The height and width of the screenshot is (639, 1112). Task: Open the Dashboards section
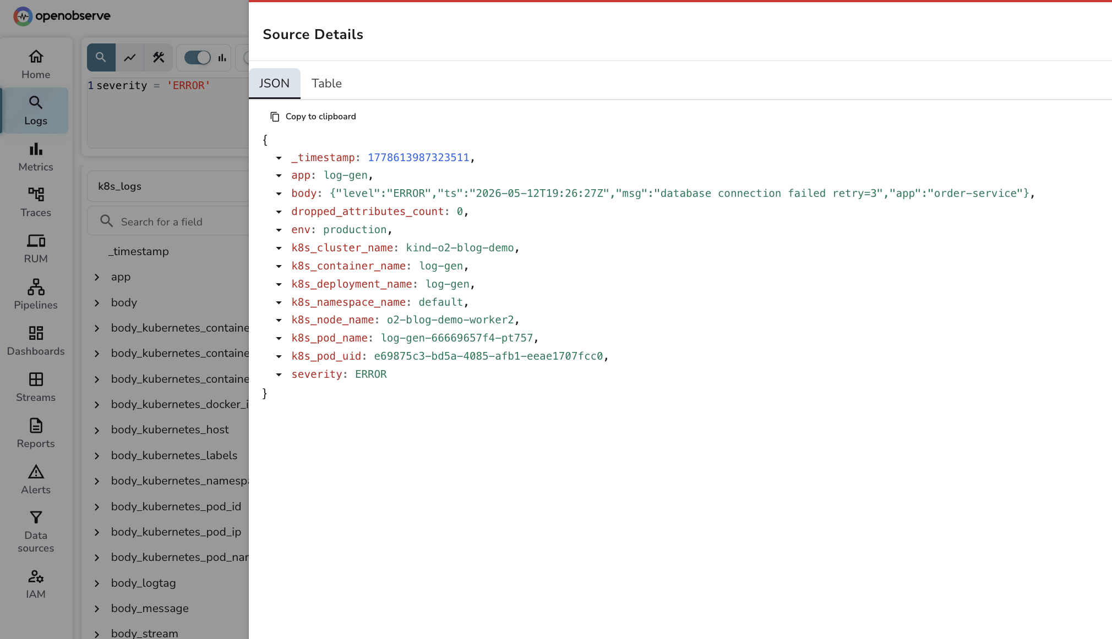pos(36,341)
